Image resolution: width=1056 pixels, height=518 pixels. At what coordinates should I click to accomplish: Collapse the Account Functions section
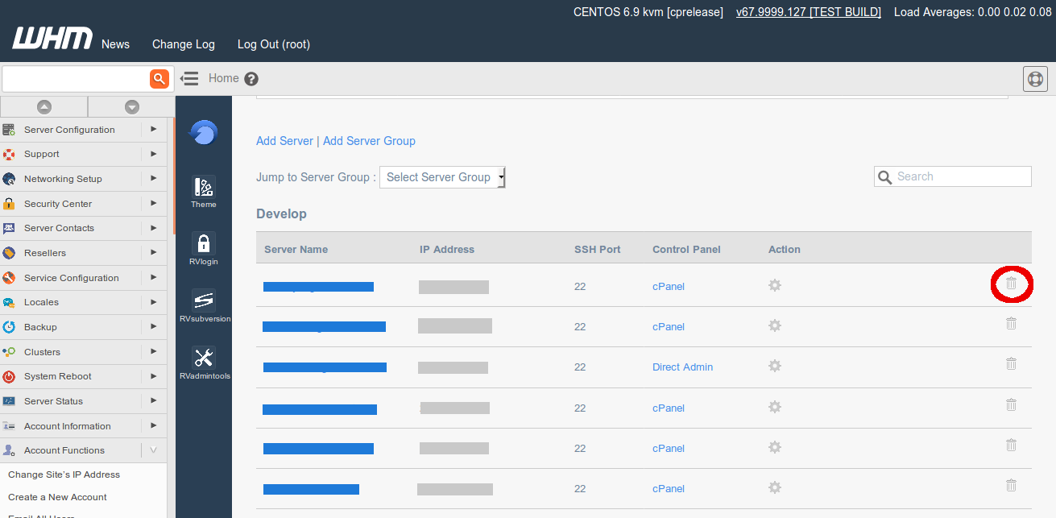(154, 450)
